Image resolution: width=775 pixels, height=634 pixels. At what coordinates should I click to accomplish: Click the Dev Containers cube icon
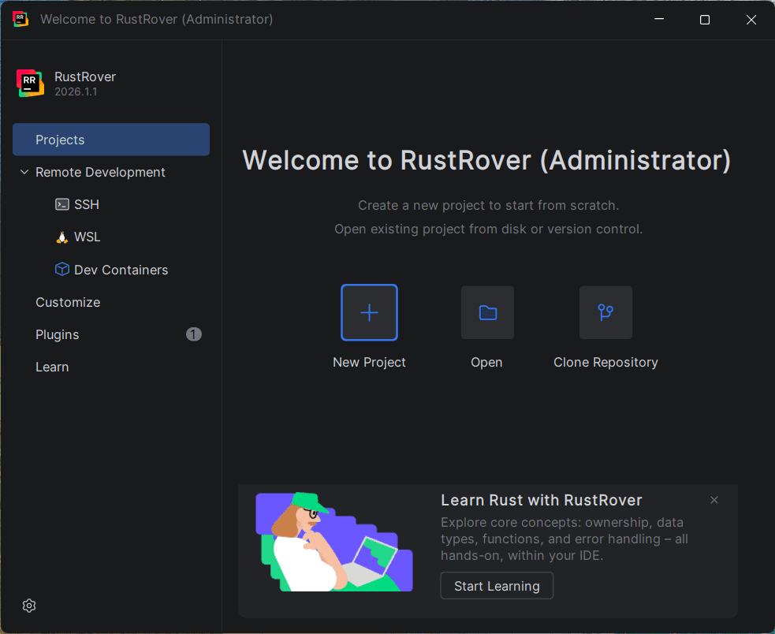(x=61, y=270)
